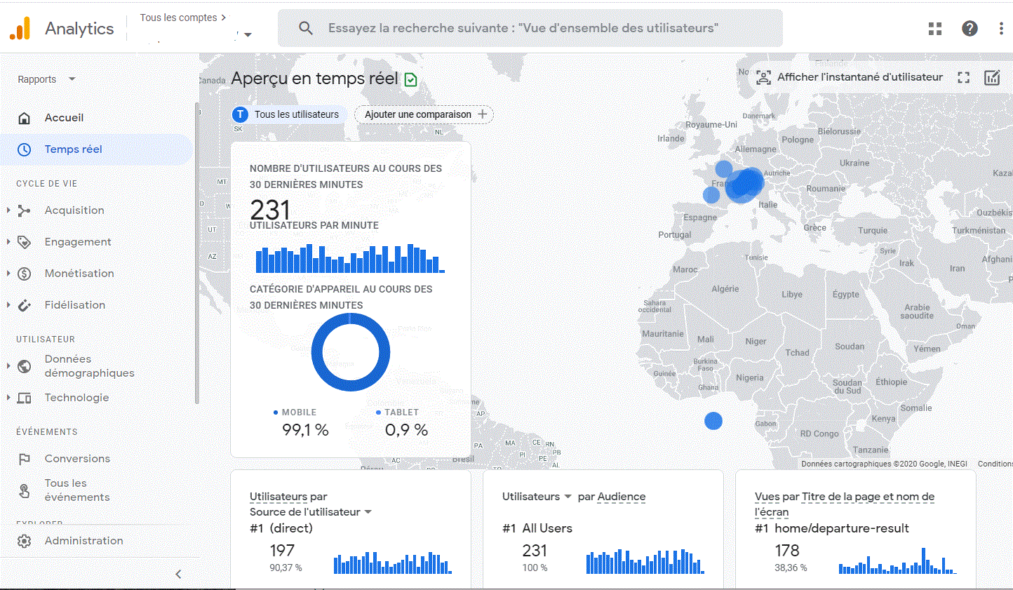
Task: Enter fullscreen map view icon
Action: coord(964,78)
